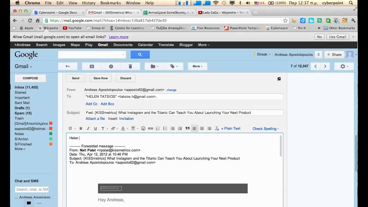Indent less in the message body

pyautogui.click(x=172, y=129)
